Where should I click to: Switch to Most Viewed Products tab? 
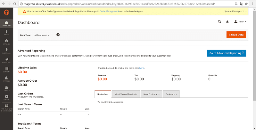coord(126,94)
